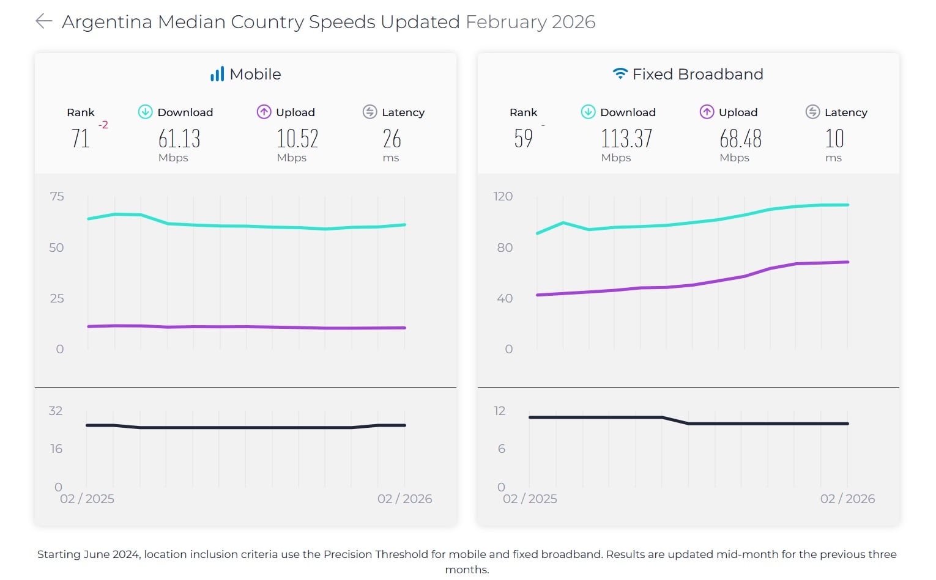Viewport: 936px width, 580px height.
Task: Select the Mobile panel heading
Action: coord(255,75)
